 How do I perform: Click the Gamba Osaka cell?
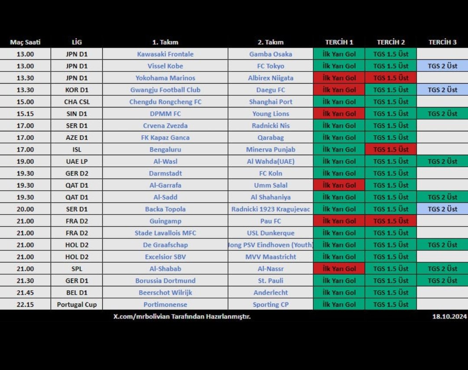(x=270, y=54)
